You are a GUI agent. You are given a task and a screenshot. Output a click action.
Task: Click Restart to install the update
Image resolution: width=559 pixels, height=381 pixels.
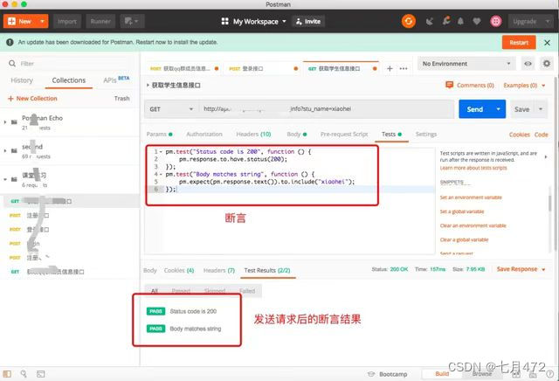click(519, 43)
